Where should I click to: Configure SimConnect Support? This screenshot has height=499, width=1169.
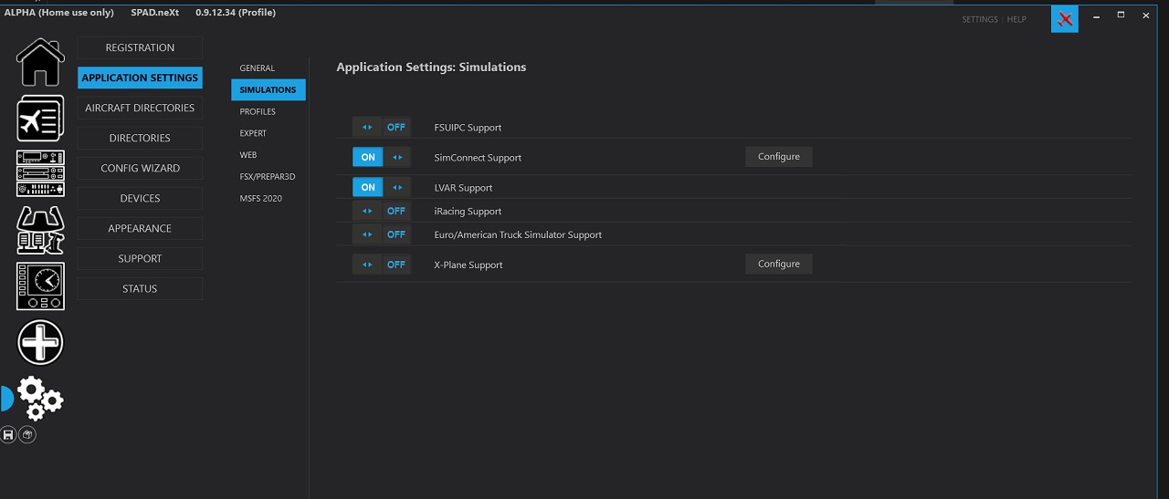(779, 157)
